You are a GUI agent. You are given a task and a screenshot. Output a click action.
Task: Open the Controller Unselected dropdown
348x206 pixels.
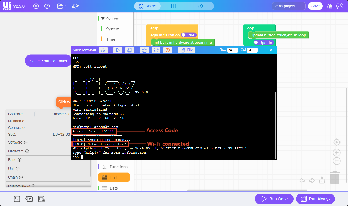click(x=53, y=114)
